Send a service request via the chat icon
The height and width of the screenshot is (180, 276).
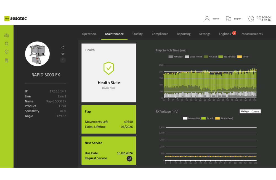pos(129,159)
